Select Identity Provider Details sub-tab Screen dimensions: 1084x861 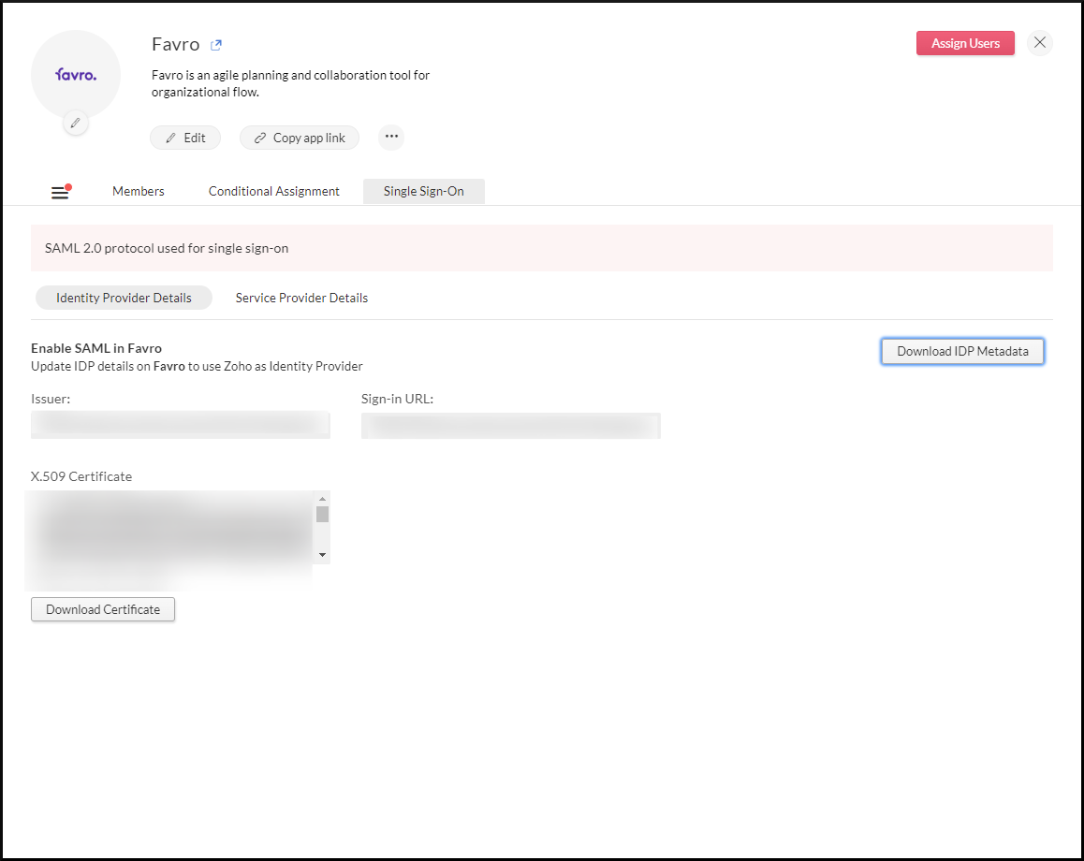tap(124, 298)
